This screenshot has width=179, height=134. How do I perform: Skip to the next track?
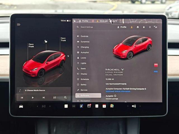point(44,97)
